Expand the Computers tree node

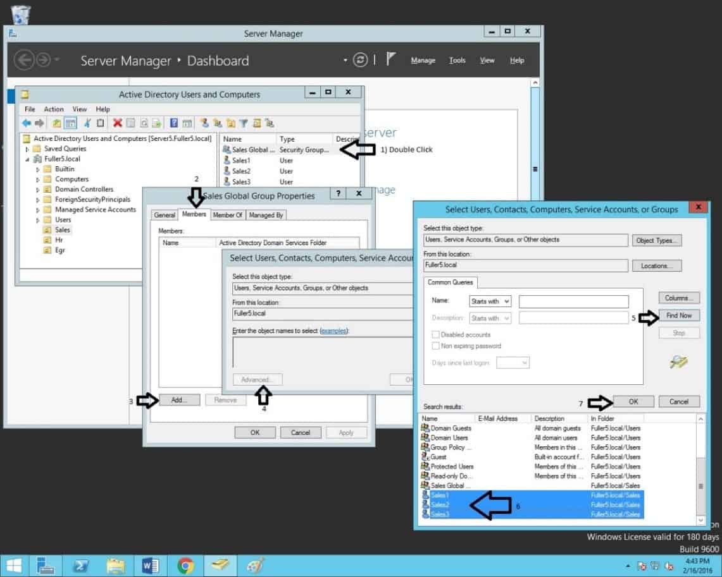click(x=38, y=179)
